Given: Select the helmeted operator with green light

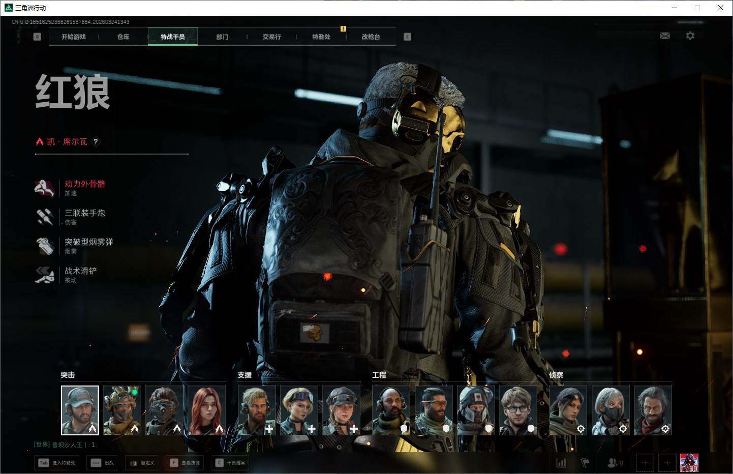Looking at the screenshot, I should (x=122, y=410).
